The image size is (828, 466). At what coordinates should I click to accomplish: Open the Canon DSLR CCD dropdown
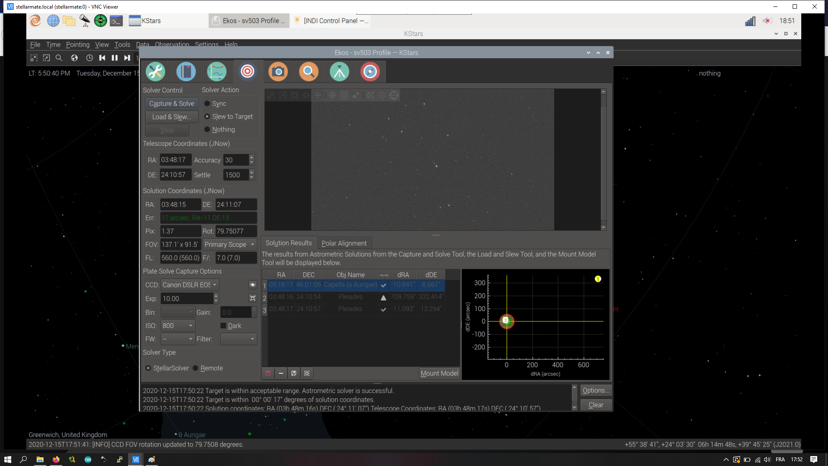click(x=190, y=285)
